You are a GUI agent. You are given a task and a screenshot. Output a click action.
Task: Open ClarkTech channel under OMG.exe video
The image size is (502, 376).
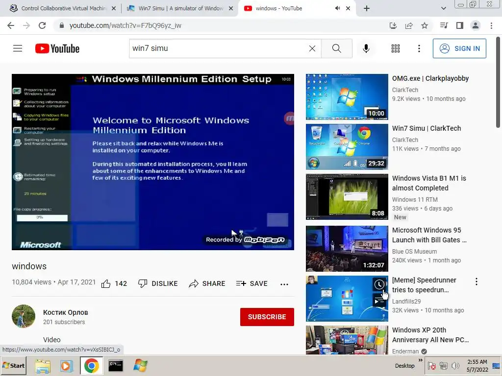pos(405,90)
